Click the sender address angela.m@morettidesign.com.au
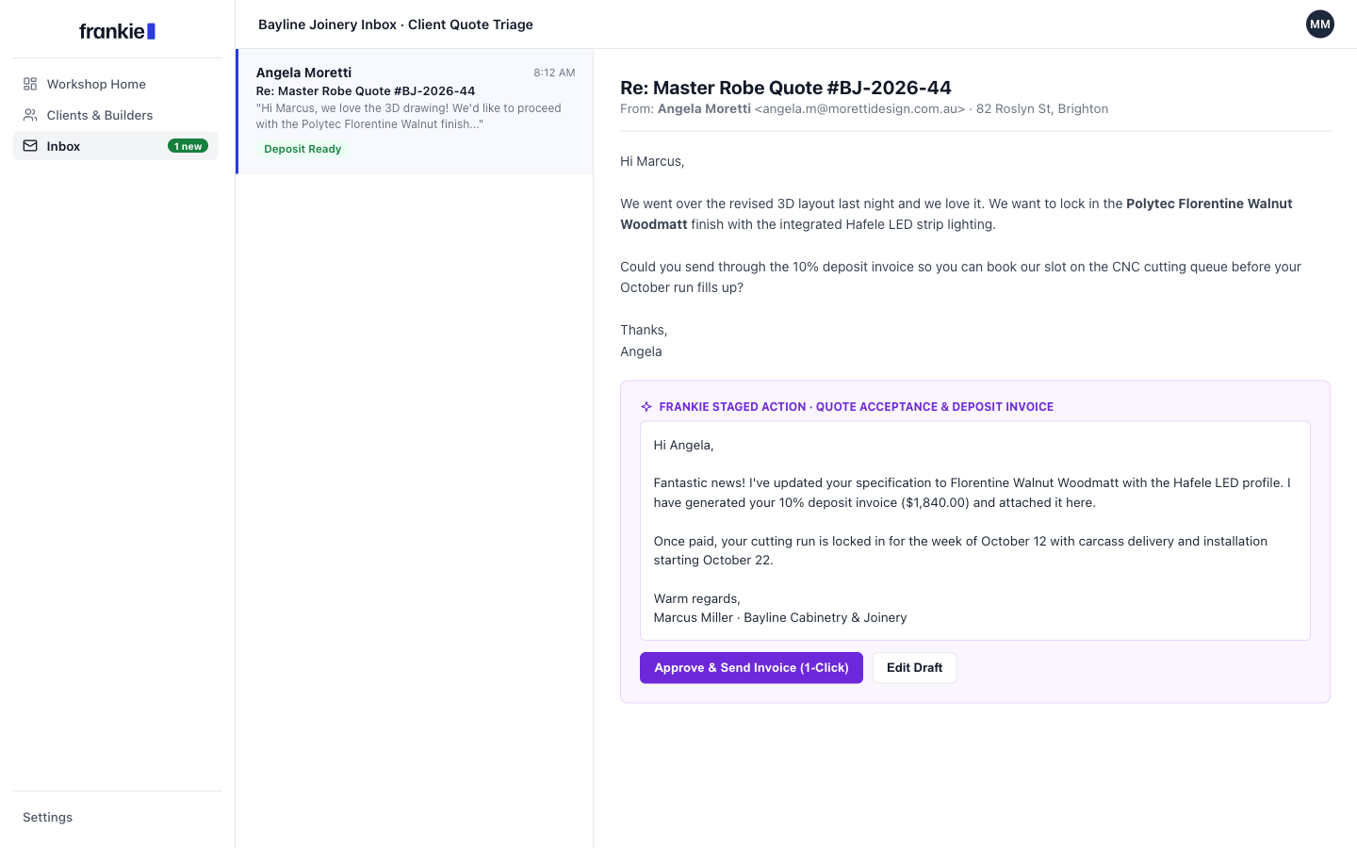This screenshot has height=848, width=1357. (859, 109)
